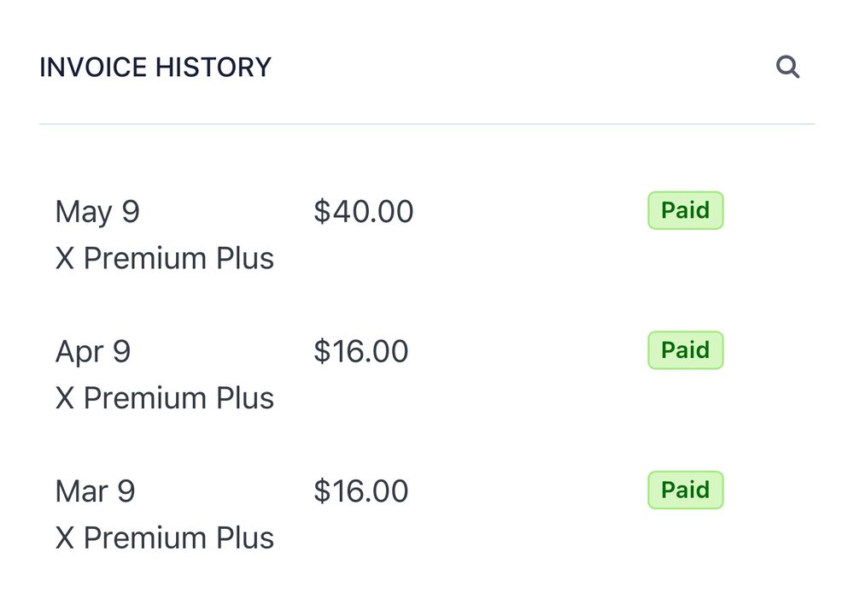Screen dimensions: 854x593
Task: Open the Apr 9 $16.00 amount
Action: click(360, 351)
